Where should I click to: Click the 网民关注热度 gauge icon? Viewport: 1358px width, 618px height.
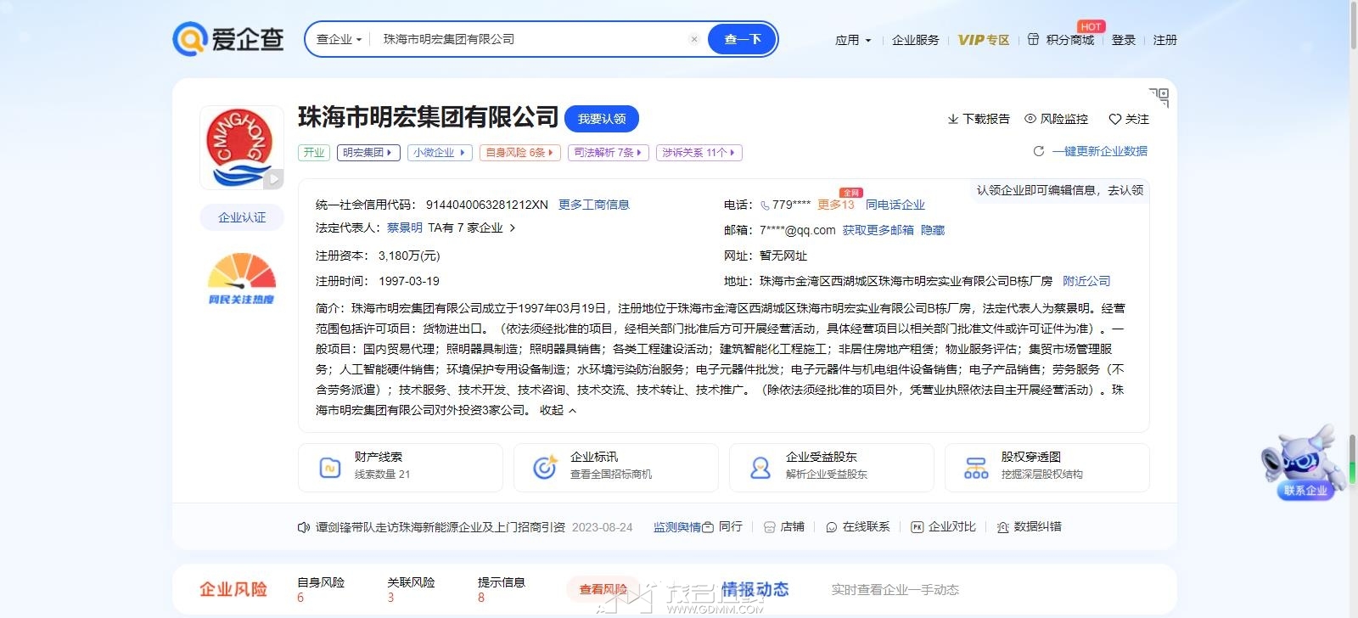pyautogui.click(x=242, y=278)
